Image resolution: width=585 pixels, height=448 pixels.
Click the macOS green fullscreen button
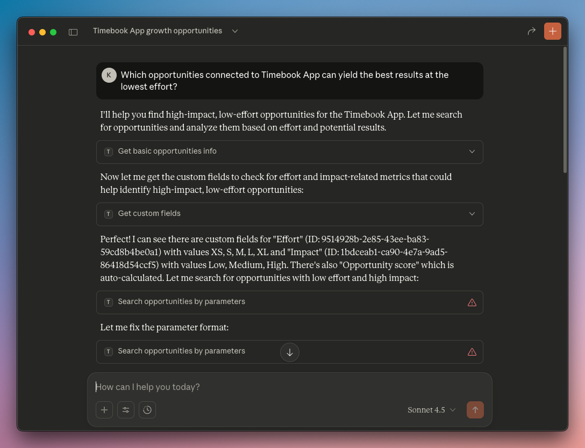pos(53,32)
